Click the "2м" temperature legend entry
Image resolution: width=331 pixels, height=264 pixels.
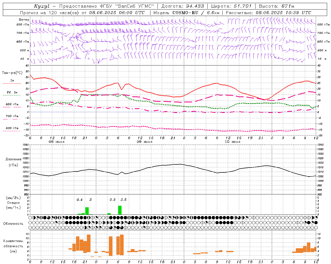point(12,81)
